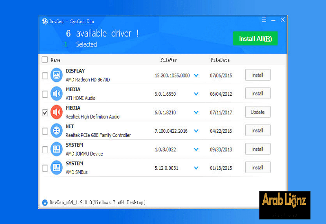This screenshot has width=326, height=224.
Task: Click the blue speaker icon for ATI HDMI Audio
Action: coord(56,94)
